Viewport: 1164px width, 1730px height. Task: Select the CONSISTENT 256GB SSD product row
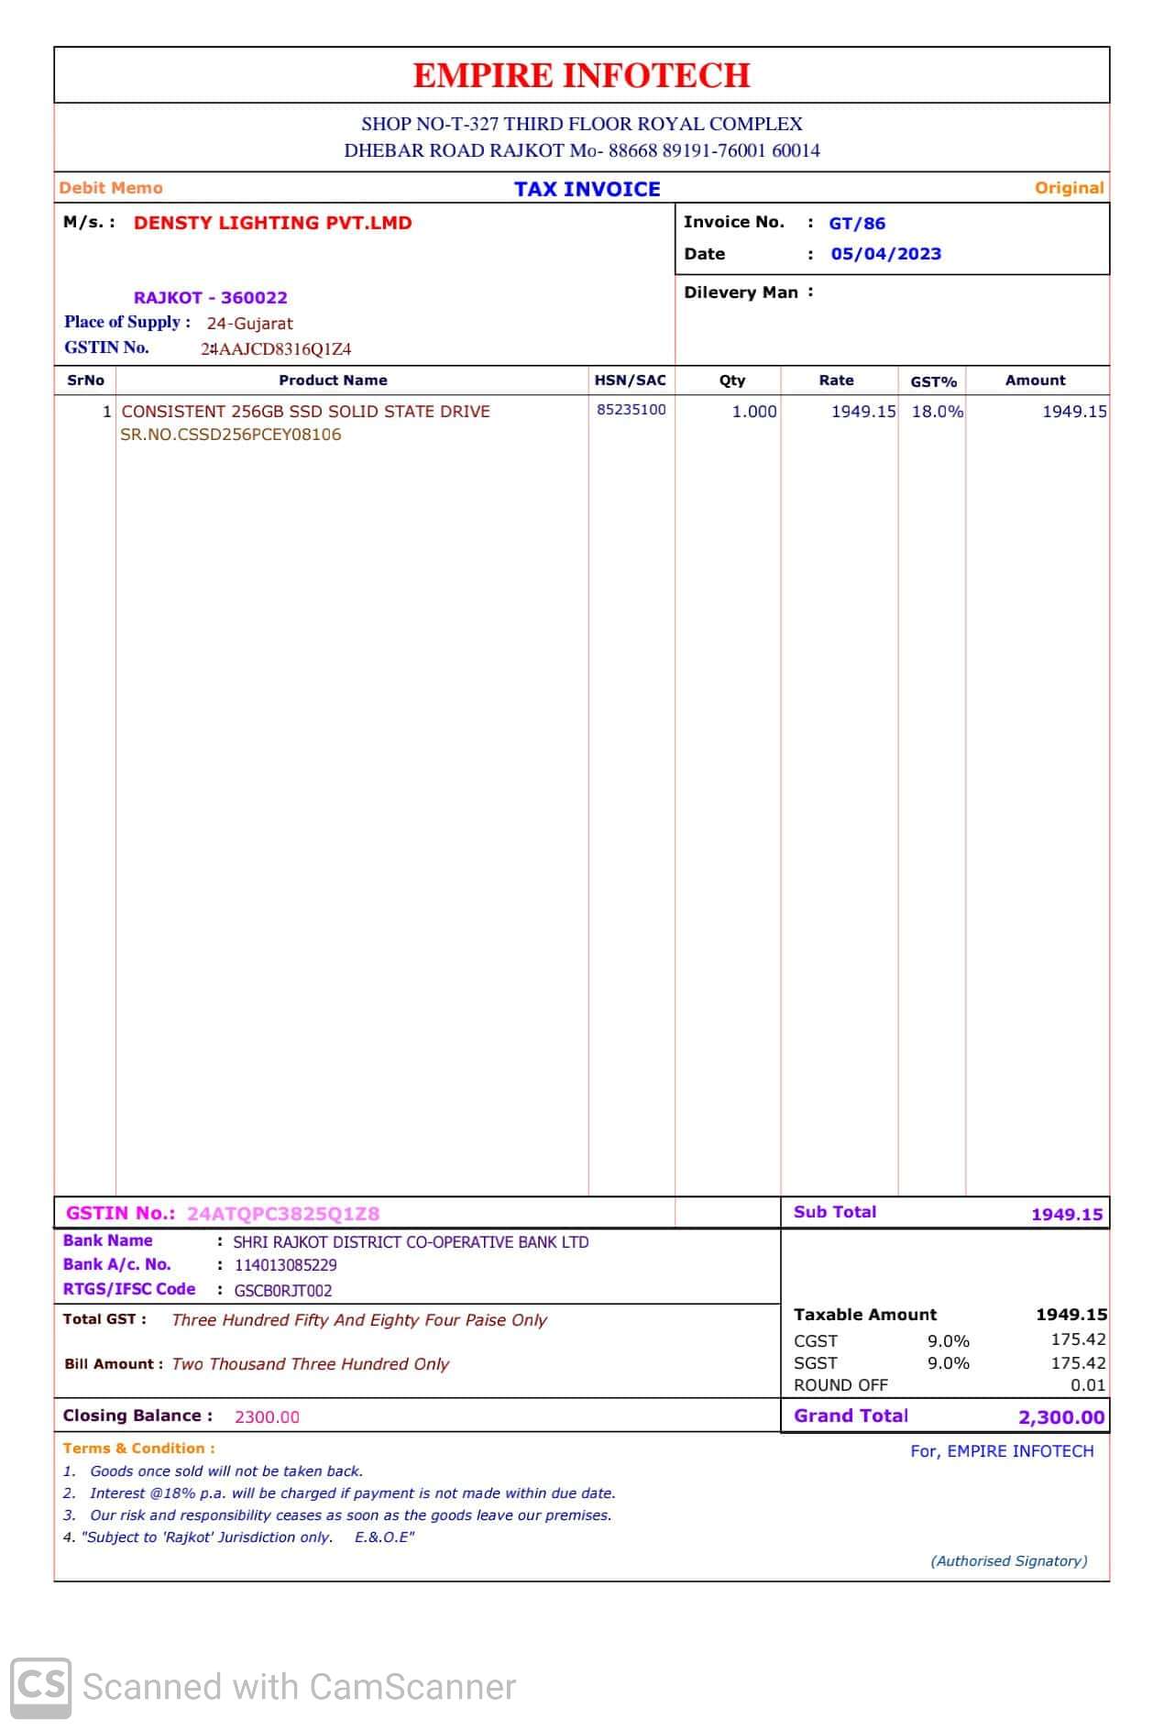point(305,412)
